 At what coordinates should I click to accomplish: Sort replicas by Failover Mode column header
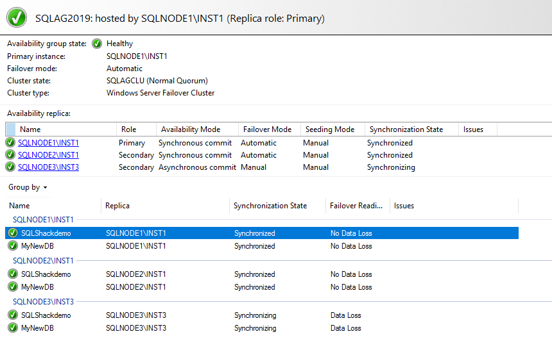tap(266, 129)
